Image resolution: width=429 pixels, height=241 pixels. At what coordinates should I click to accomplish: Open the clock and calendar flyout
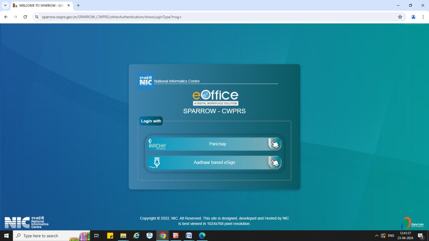click(405, 236)
